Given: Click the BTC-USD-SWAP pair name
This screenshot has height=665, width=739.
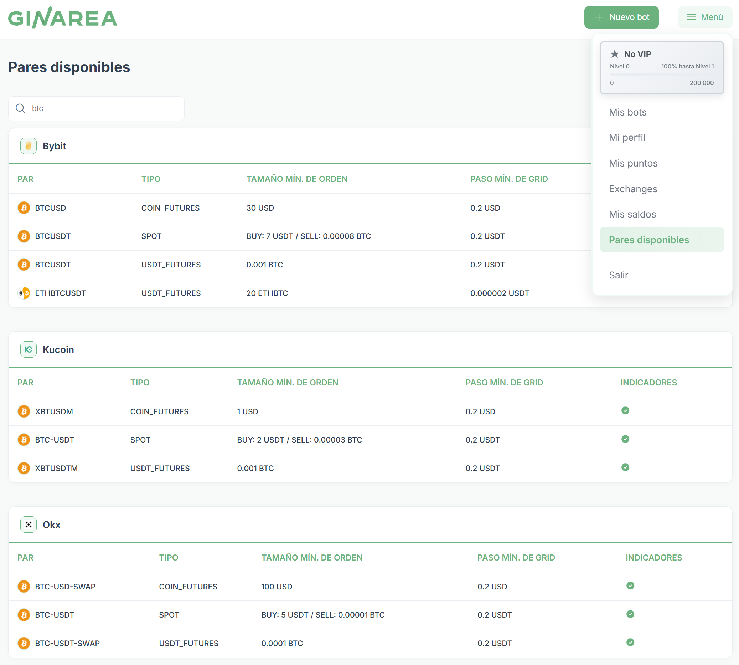Looking at the screenshot, I should click(65, 587).
